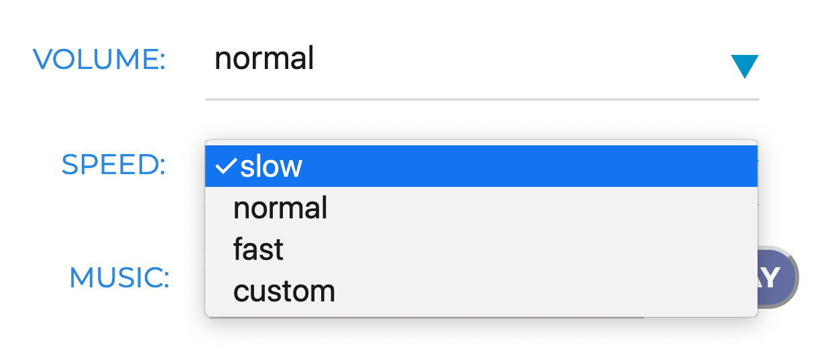Click blank area right of custom option
Screen dimensions: 830x357
coord(536,291)
